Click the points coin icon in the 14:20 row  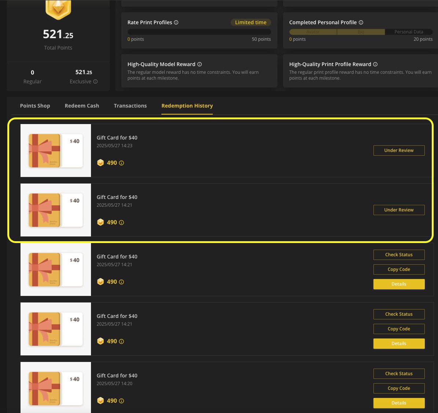click(x=101, y=401)
